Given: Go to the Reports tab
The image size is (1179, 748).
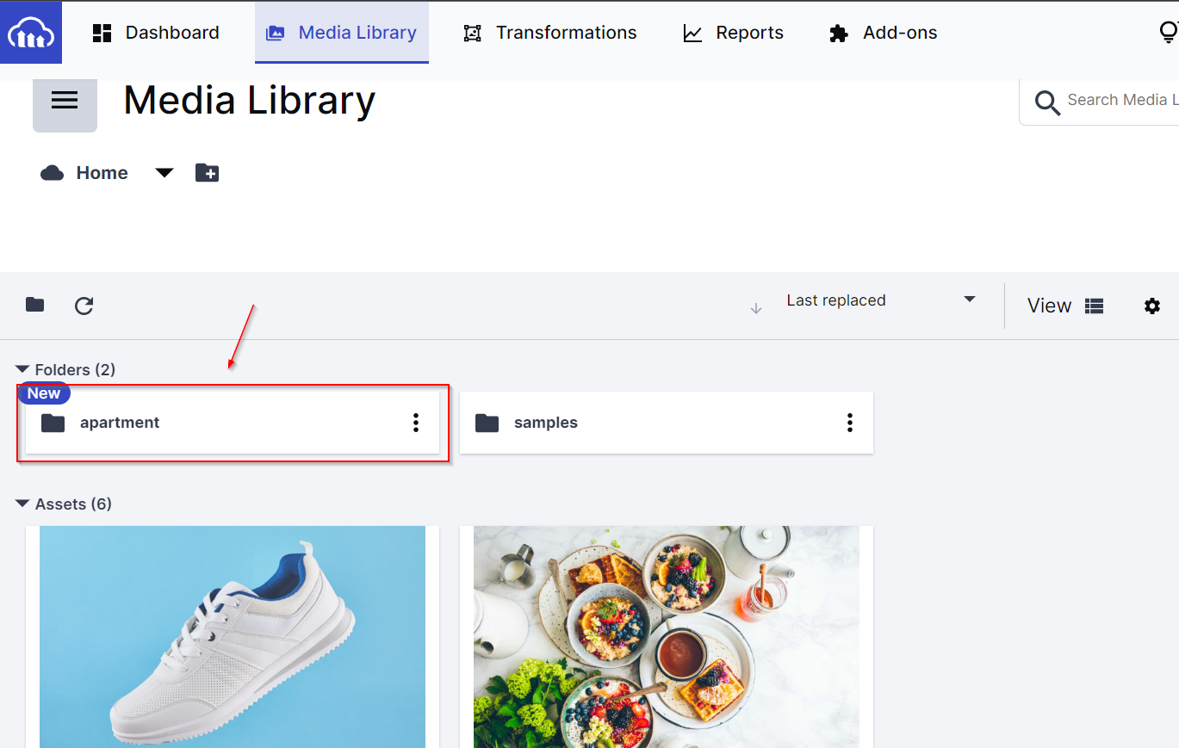Looking at the screenshot, I should 734,33.
